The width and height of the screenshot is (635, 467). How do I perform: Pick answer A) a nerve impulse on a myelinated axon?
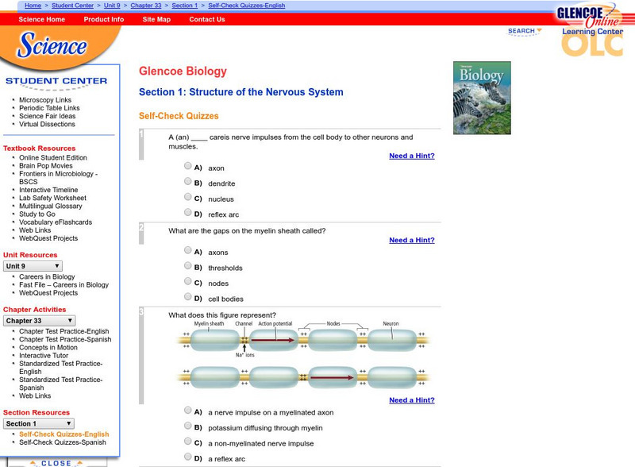188,410
